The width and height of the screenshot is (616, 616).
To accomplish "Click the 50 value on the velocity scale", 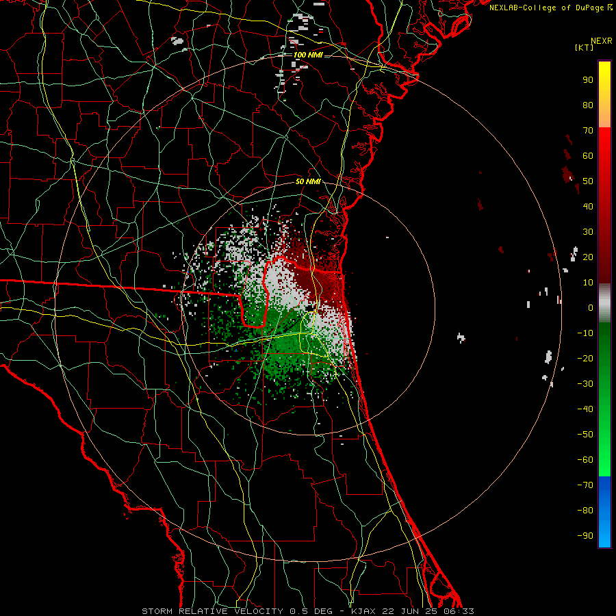I will click(588, 181).
